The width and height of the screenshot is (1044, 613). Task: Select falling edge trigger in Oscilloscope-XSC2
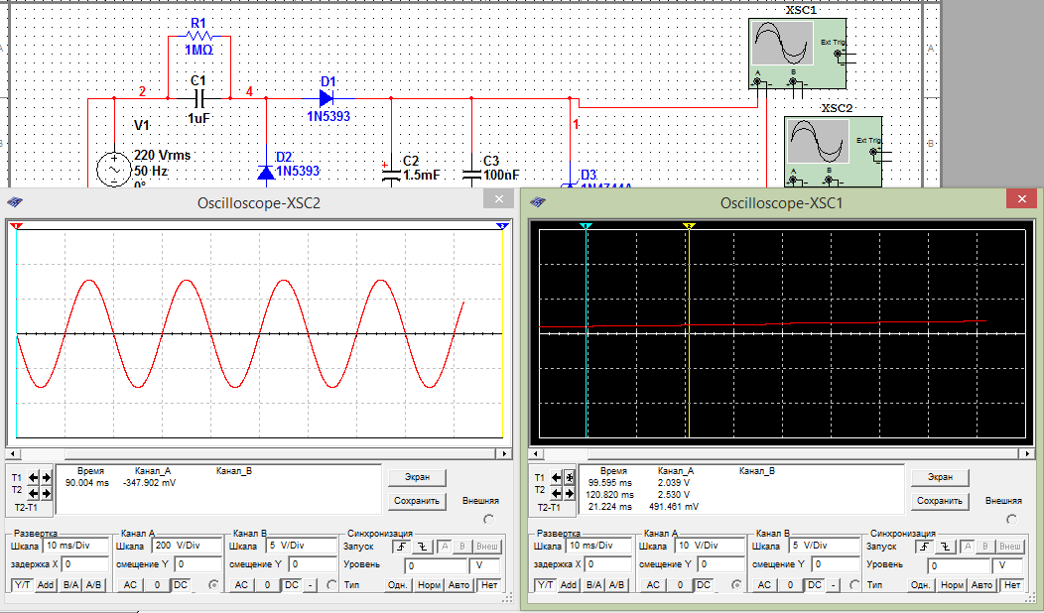(x=423, y=547)
